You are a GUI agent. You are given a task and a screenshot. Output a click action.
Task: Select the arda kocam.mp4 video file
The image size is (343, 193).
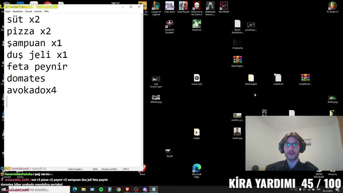tap(156, 82)
